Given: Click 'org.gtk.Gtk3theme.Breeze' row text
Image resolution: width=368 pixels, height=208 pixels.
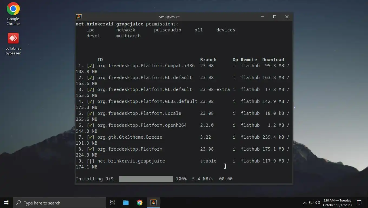Looking at the screenshot, I should point(130,137).
